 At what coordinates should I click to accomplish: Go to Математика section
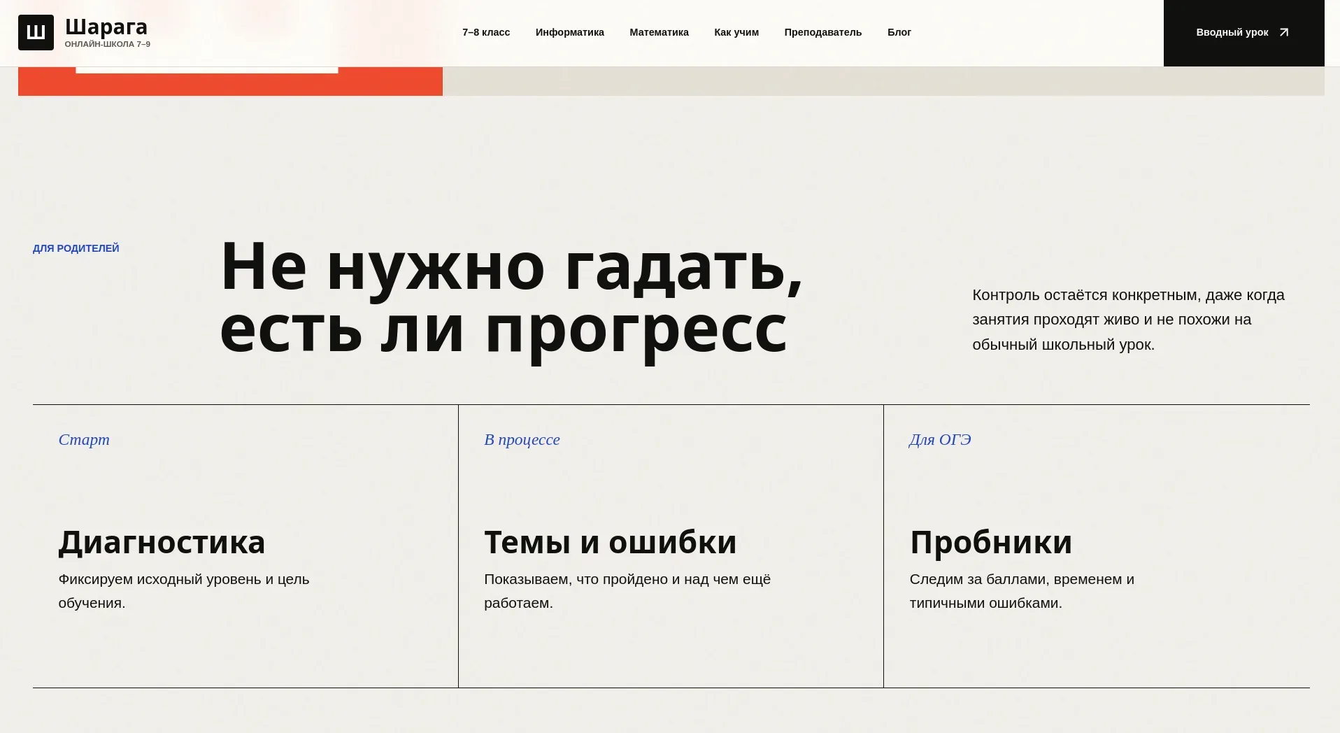pos(659,32)
